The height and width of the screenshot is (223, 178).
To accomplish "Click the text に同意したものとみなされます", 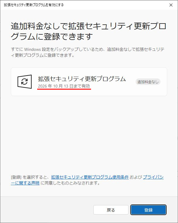I will [70, 183].
